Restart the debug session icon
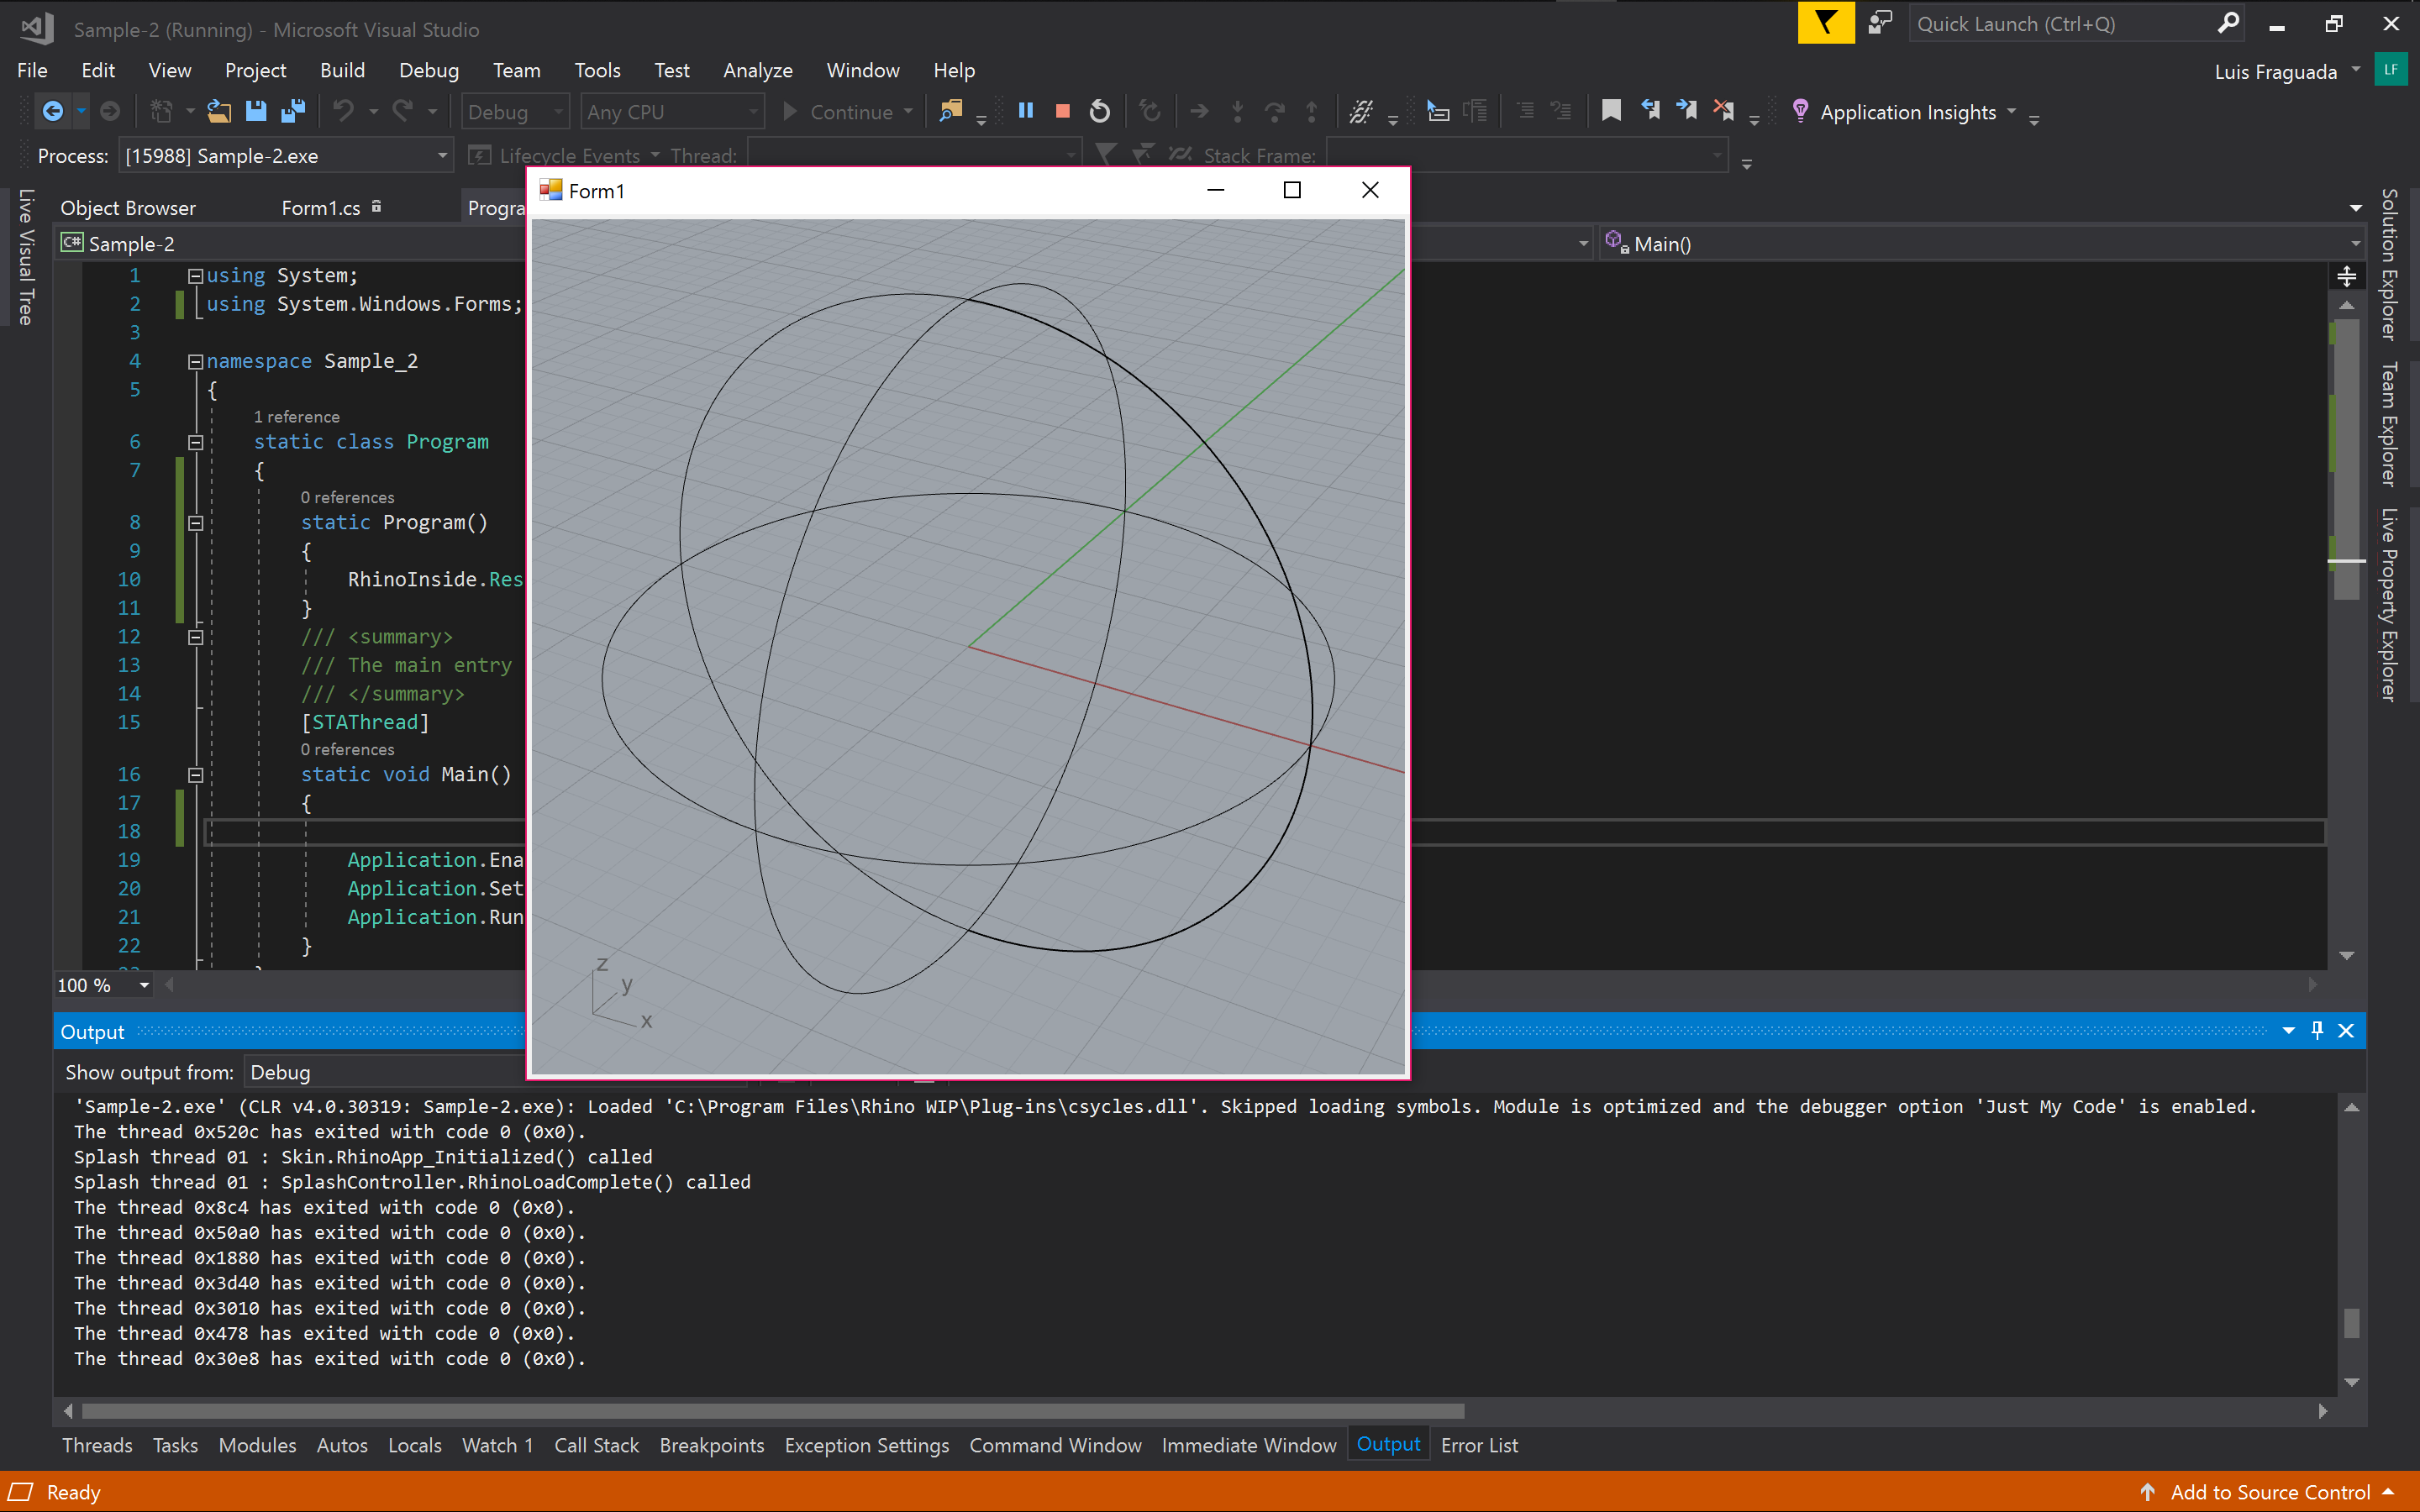Screen dimensions: 2420x1512 1099,111
